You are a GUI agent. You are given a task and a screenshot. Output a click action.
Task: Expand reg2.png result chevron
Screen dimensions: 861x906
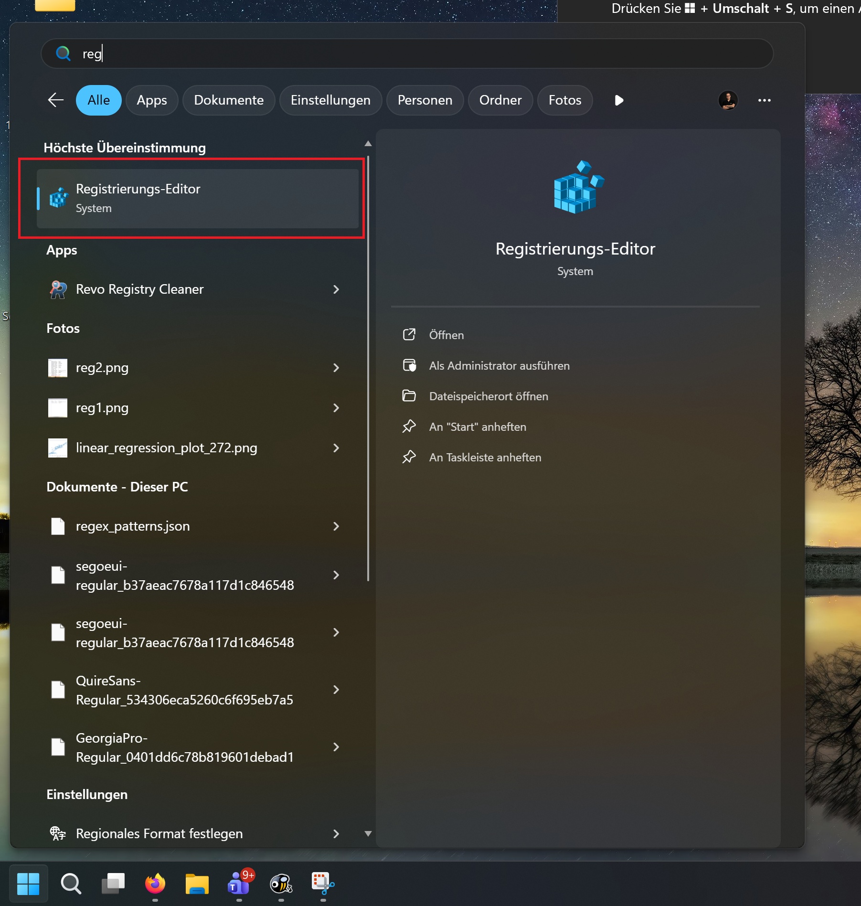coord(336,368)
